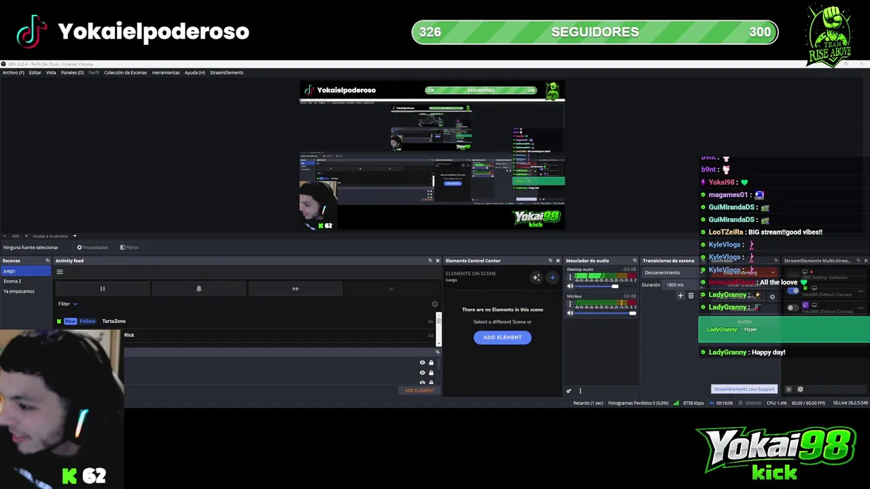Toggle the Kick Yokai98 stream switch
This screenshot has height=489, width=870.
[793, 291]
